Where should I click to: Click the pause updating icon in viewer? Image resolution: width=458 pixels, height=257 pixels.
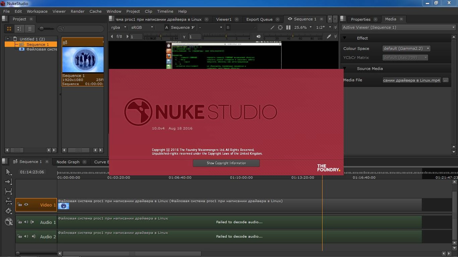288,27
